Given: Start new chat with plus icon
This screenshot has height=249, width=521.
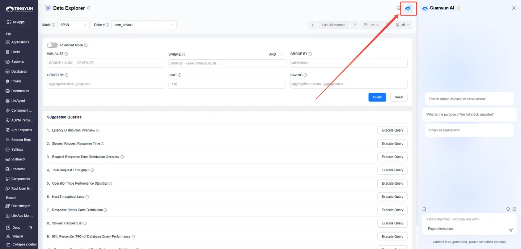Looking at the screenshot, I should tap(514, 209).
